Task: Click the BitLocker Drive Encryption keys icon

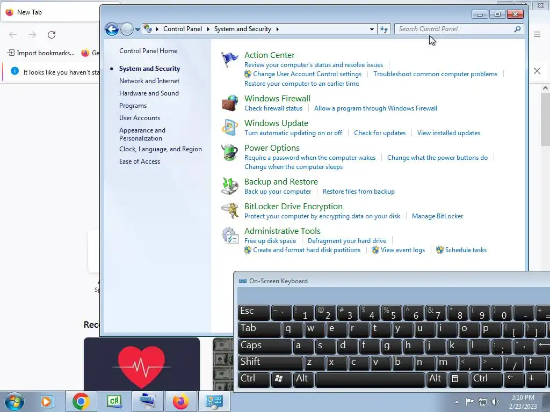Action: pyautogui.click(x=230, y=210)
